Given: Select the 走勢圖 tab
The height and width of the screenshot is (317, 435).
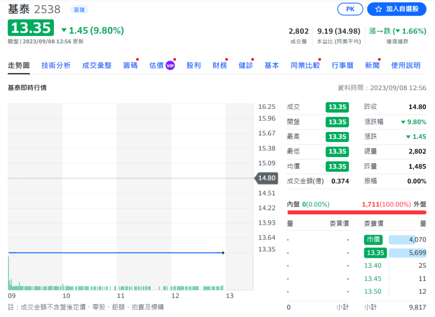Looking at the screenshot, I should [x=18, y=66].
